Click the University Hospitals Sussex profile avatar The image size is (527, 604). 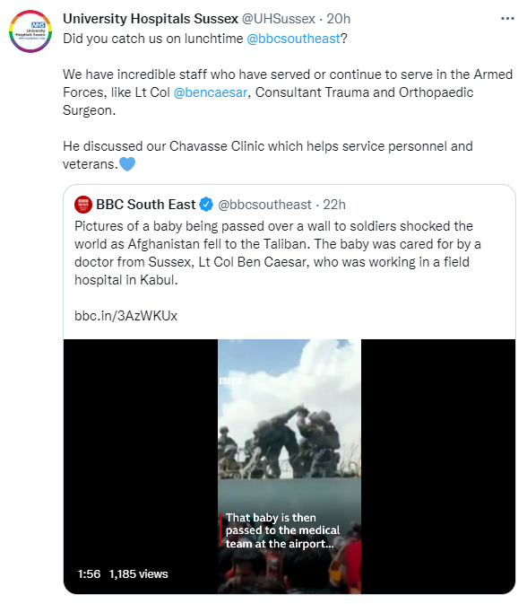pyautogui.click(x=30, y=31)
